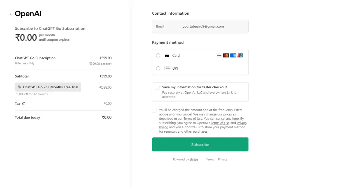Click the Visa card logo
The width and height of the screenshot is (349, 187).
(x=219, y=55)
